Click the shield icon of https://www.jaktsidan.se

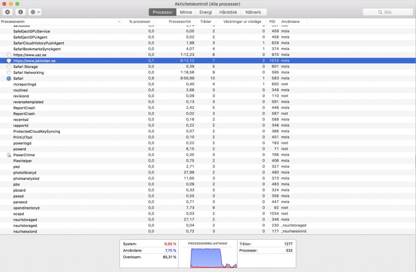9,61
